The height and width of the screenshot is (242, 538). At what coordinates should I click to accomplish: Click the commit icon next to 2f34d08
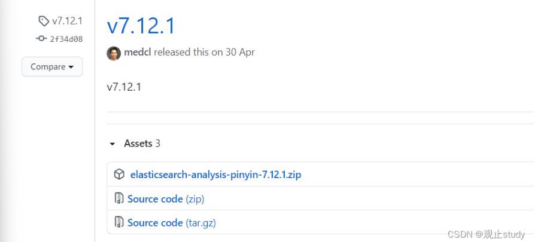pyautogui.click(x=41, y=39)
